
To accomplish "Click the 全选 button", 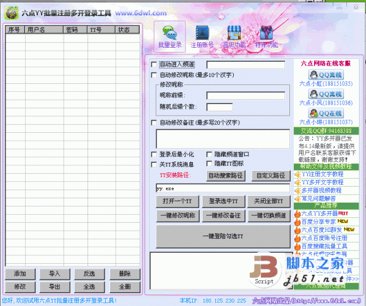I will point(89,287).
